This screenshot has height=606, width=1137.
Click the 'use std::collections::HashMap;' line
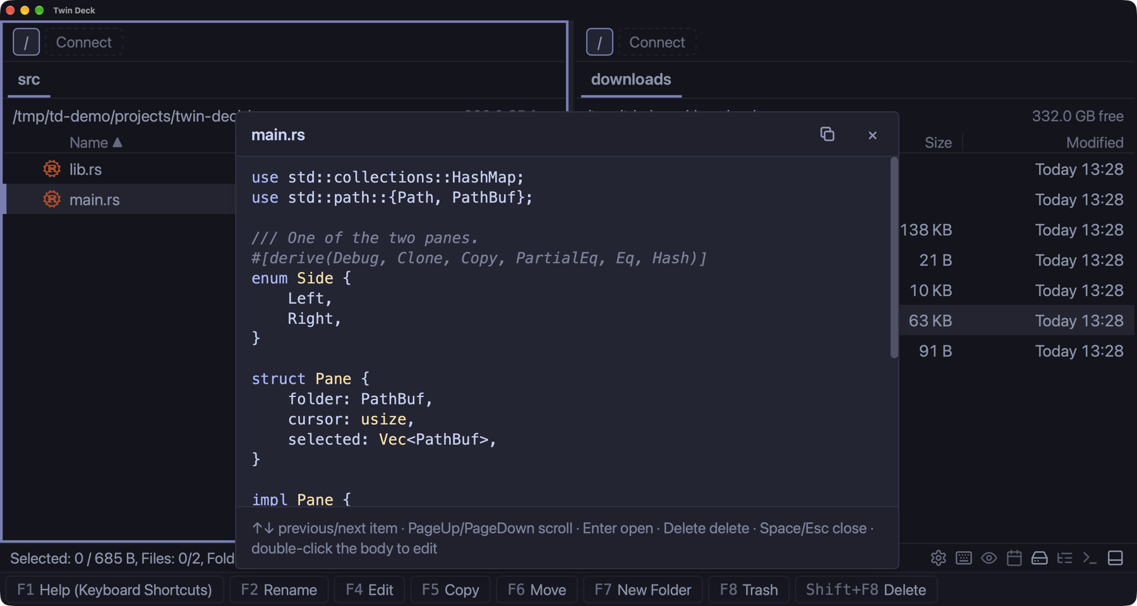pos(388,177)
